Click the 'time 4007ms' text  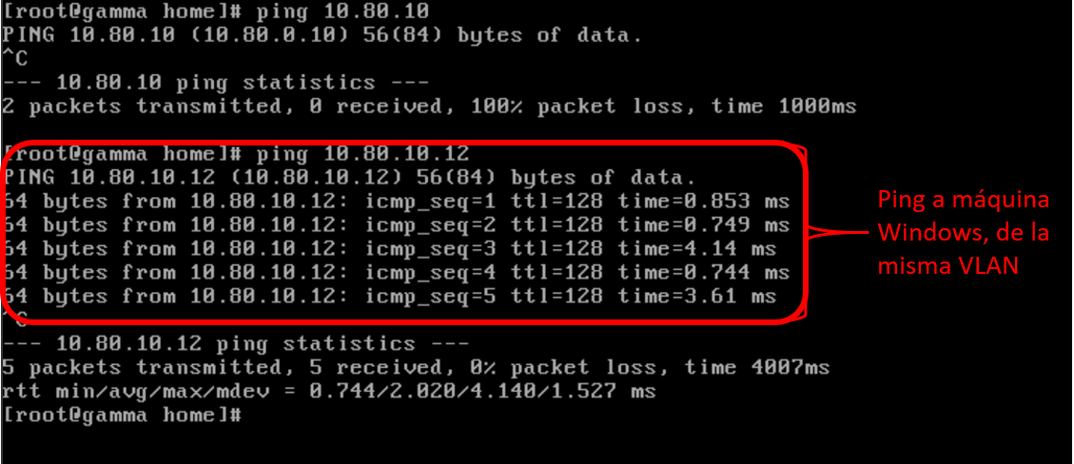click(x=757, y=368)
